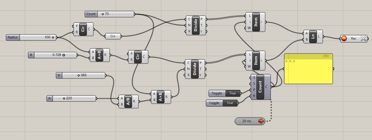The image size is (372, 140).
Task: Select the lower Divide component
Action: pos(195,69)
